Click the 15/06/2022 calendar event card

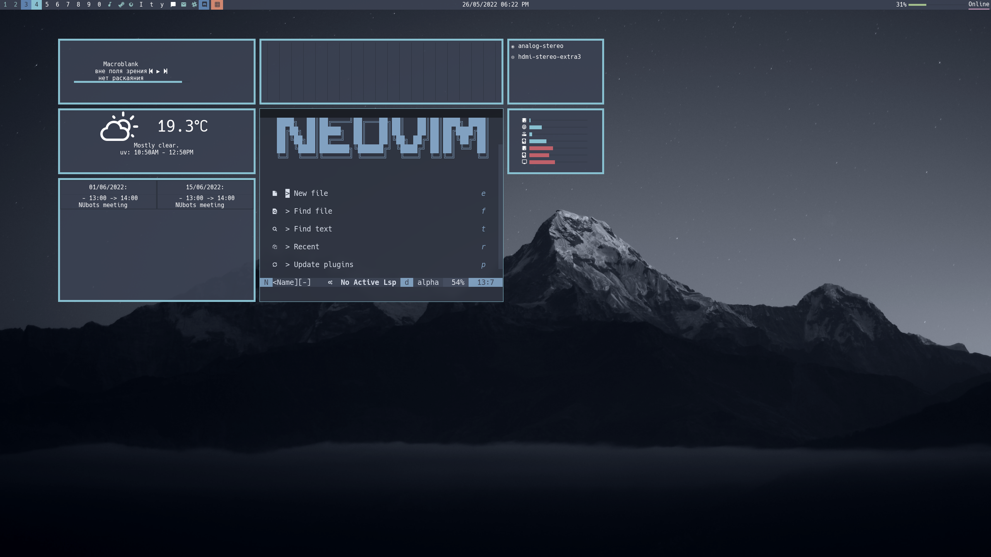pyautogui.click(x=205, y=195)
